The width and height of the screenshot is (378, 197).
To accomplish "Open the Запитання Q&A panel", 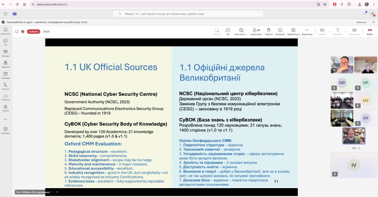I will [241, 31].
